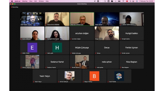Click the battery status icon
This screenshot has width=164, height=91.
[x=119, y=1]
